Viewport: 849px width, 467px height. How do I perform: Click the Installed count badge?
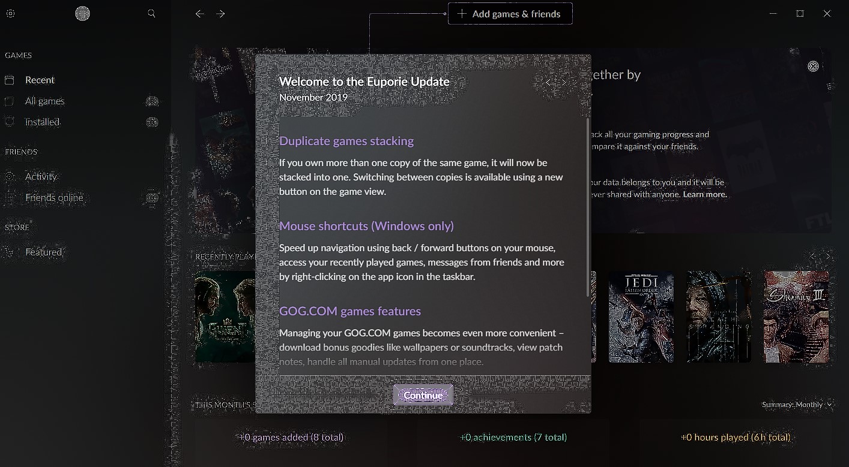153,122
